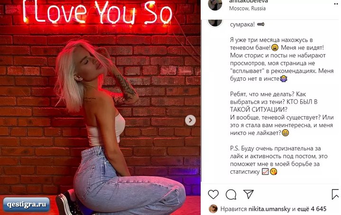Click the chart emoji after статистику
Viewport: 341px width, 215px height.
(265, 172)
